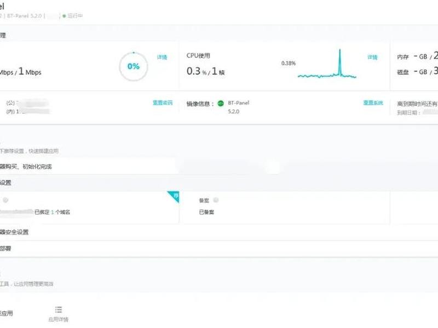Click the 1 Mbps bandwidth value

click(30, 72)
